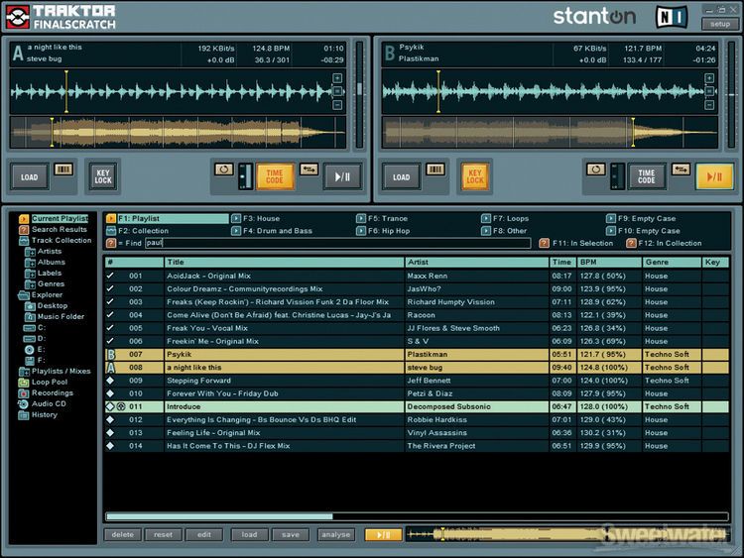This screenshot has width=744, height=558.
Task: Open the Recordings folder icon in browser
Action: point(24,392)
